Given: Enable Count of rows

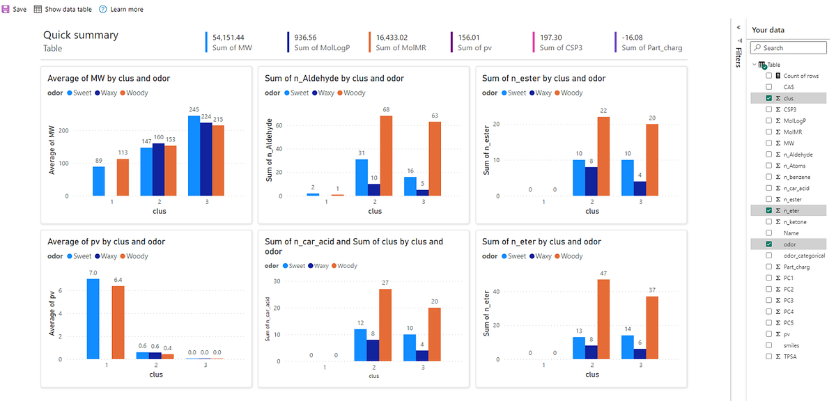Looking at the screenshot, I should point(769,75).
